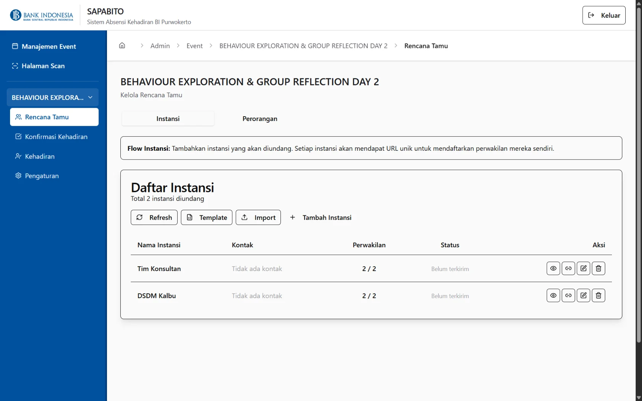
Task: Select Rencana Tamu sidebar item
Action: (54, 117)
